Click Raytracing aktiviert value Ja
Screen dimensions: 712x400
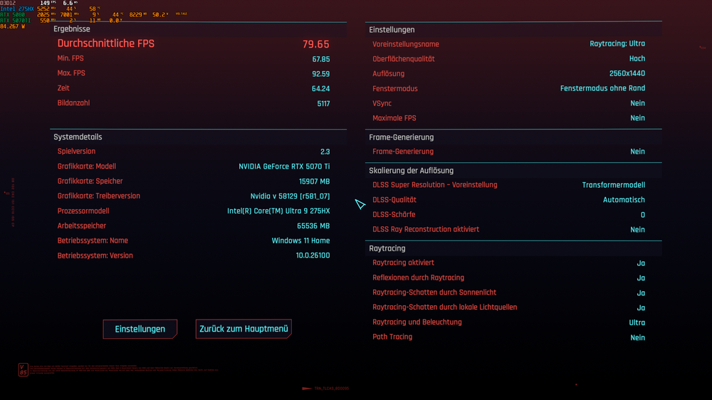(641, 263)
